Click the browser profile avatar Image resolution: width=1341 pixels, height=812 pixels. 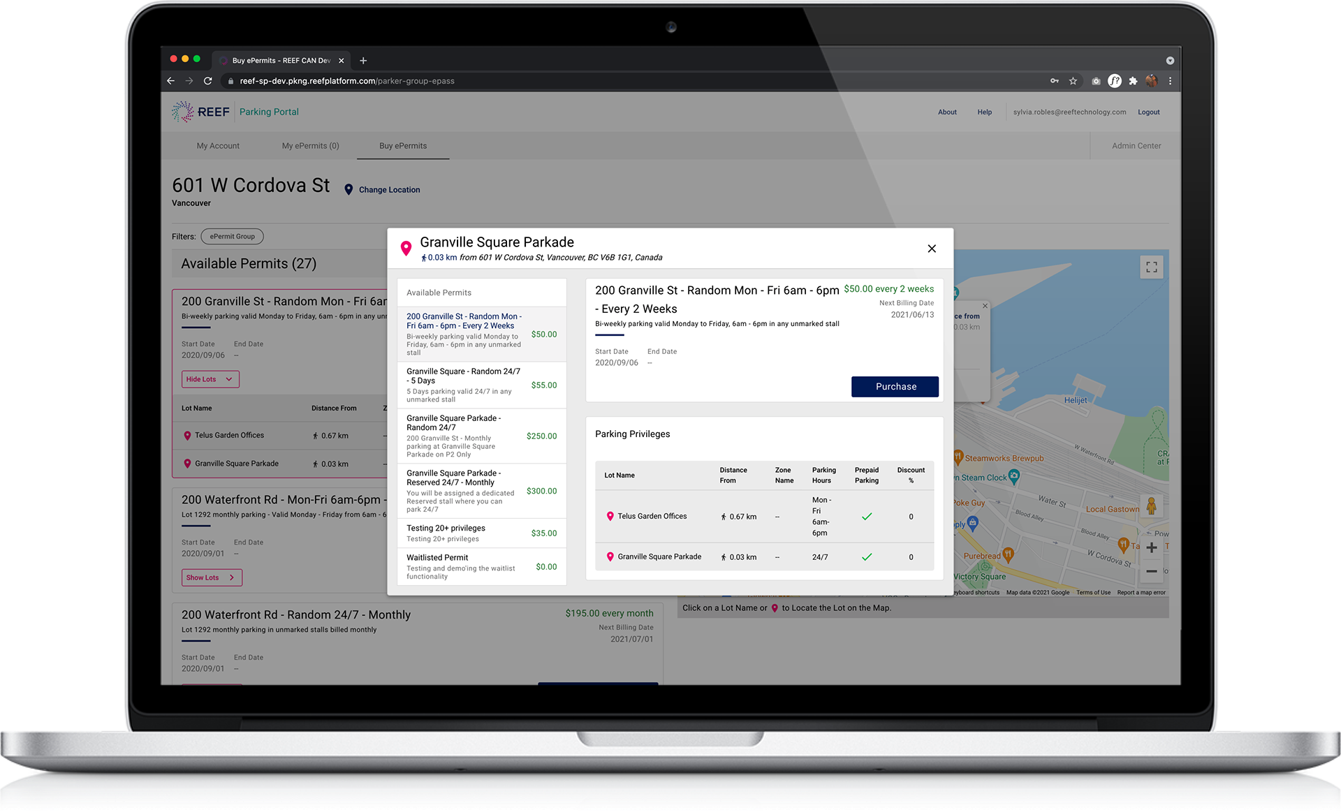point(1152,81)
